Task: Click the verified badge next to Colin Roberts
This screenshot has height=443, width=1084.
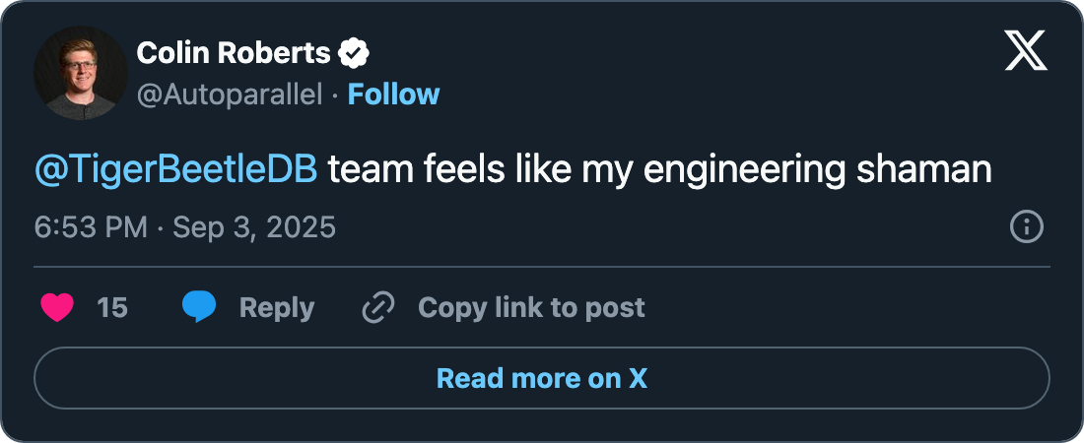Action: (x=354, y=53)
